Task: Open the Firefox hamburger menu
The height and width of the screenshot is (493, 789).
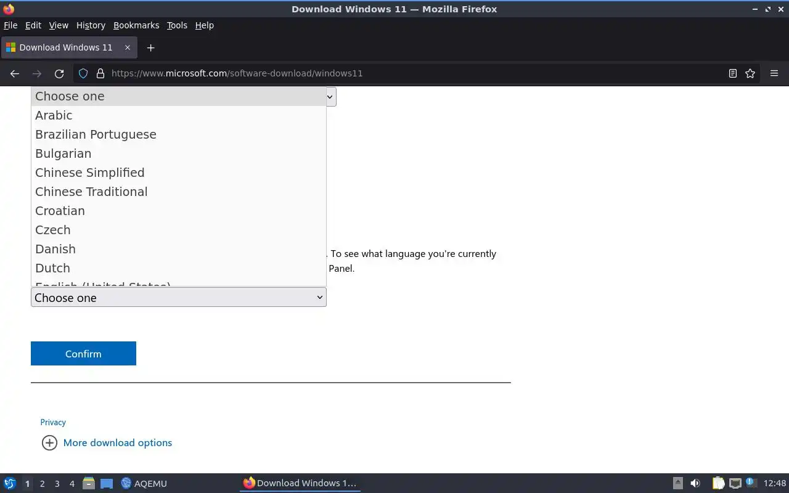Action: (x=774, y=73)
